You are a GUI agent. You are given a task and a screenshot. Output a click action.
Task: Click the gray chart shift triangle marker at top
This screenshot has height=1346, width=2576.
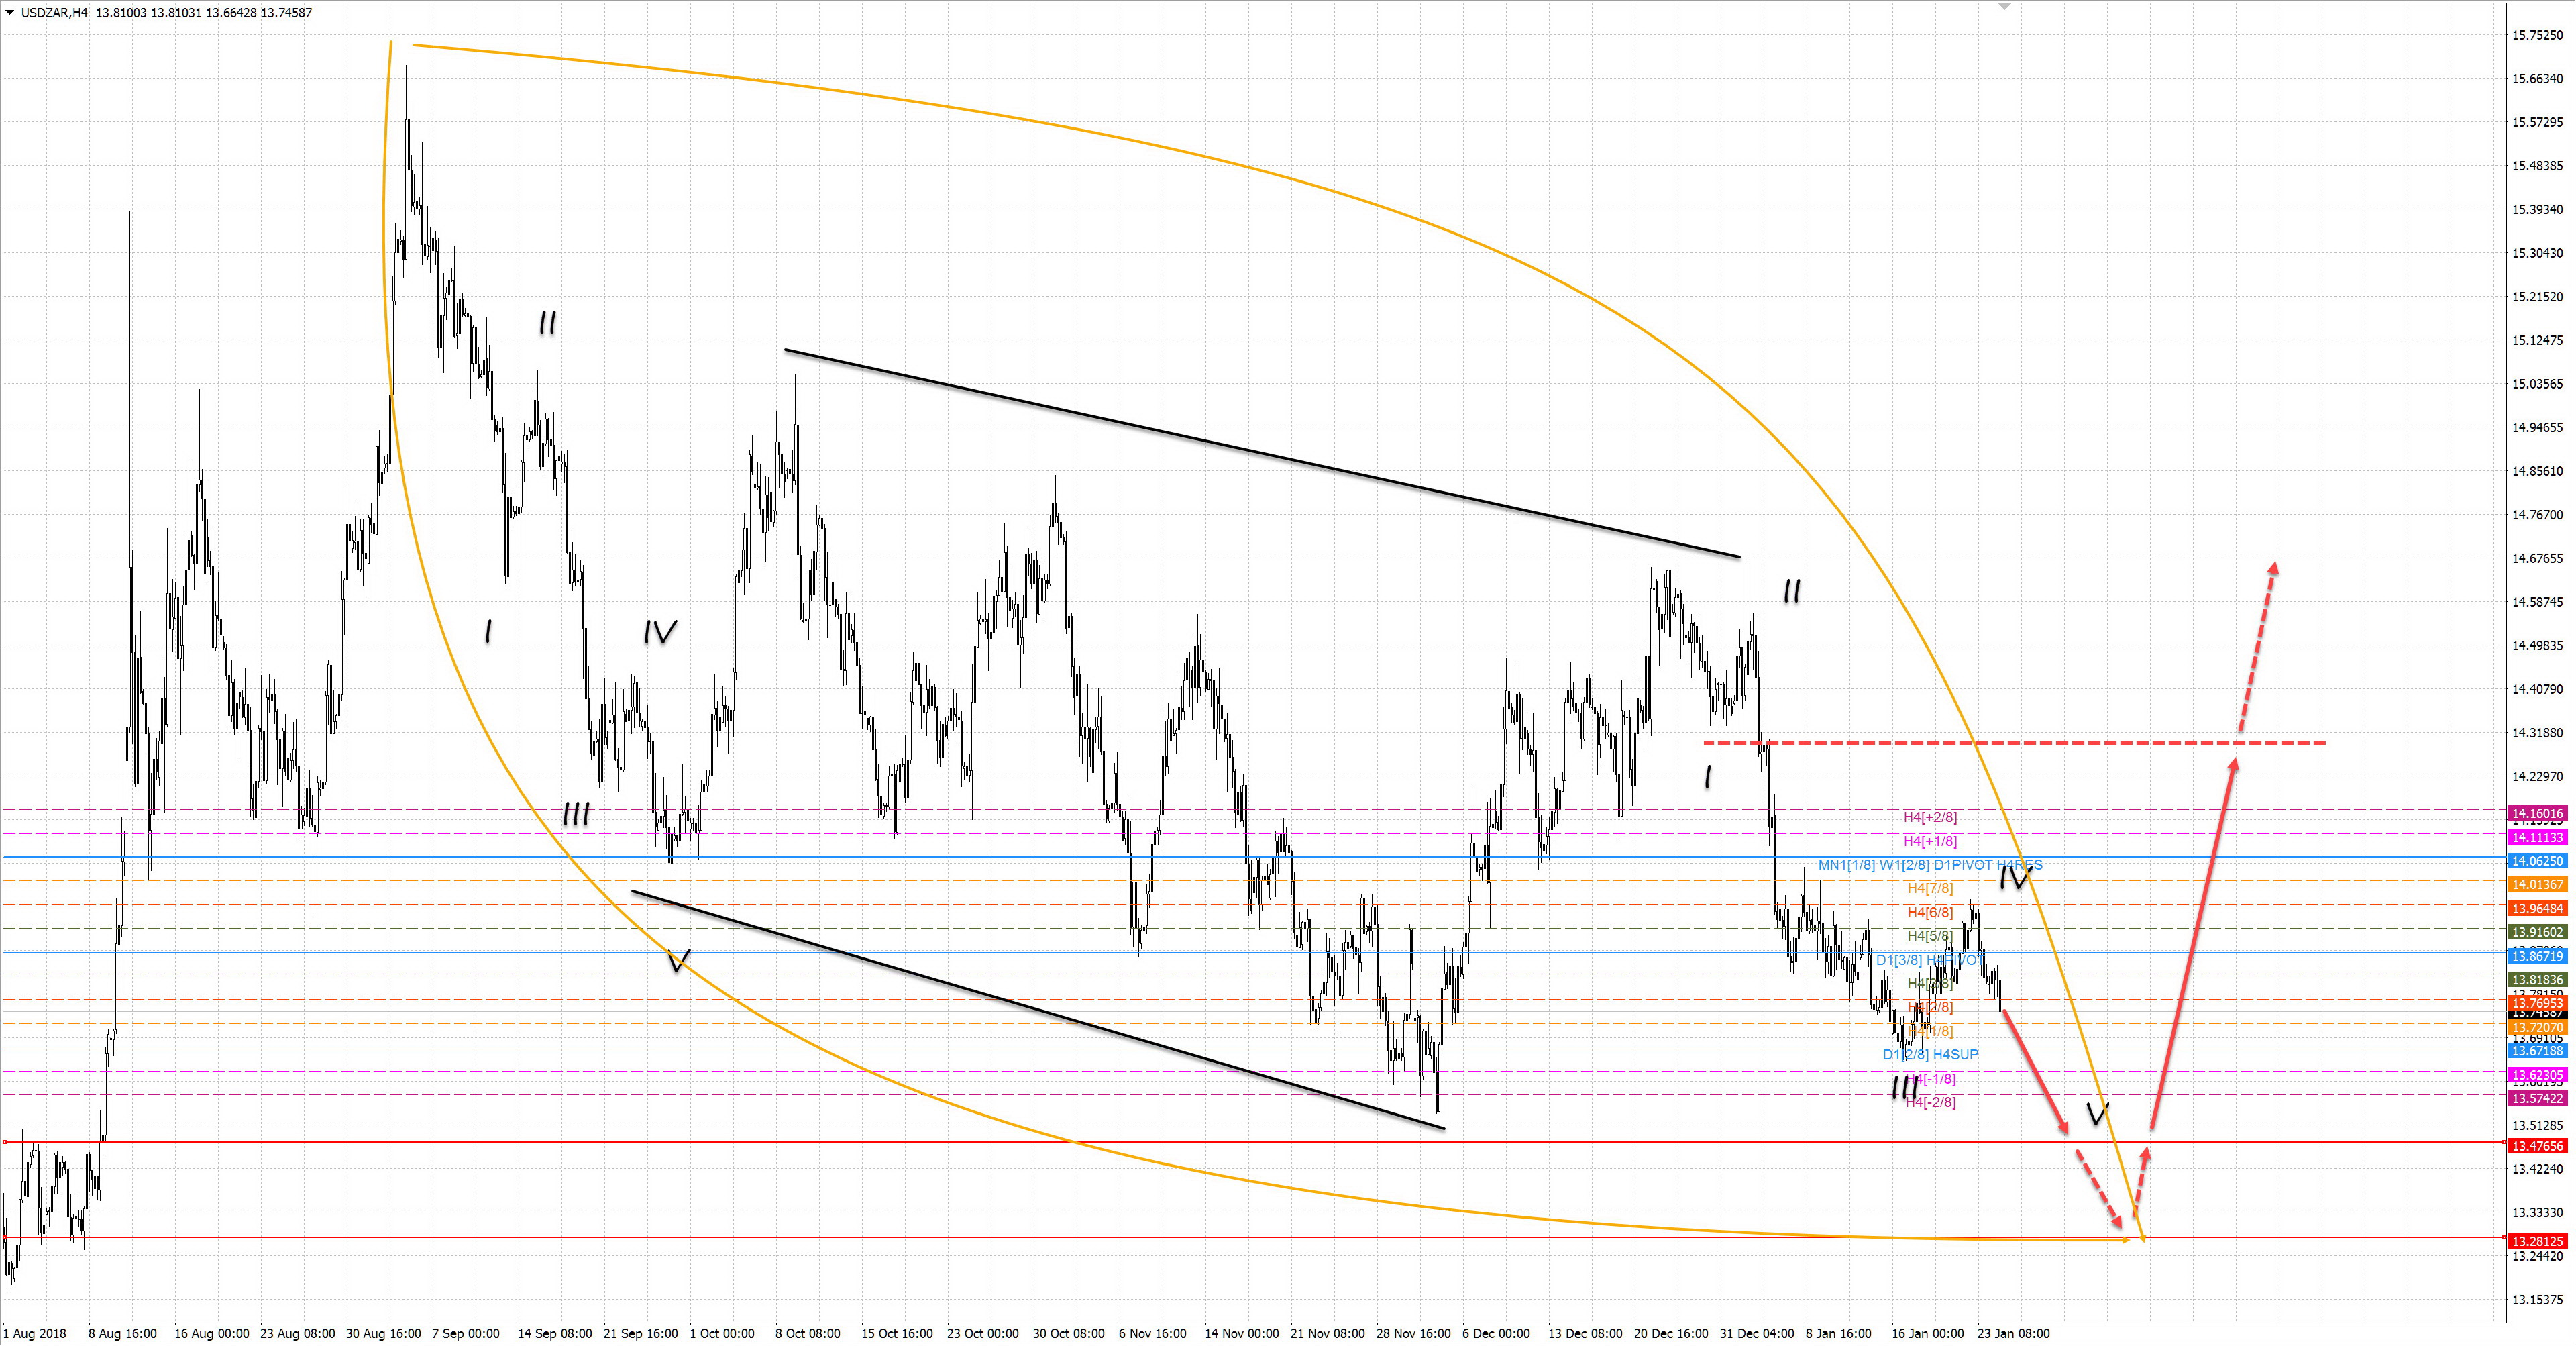coord(2004,6)
